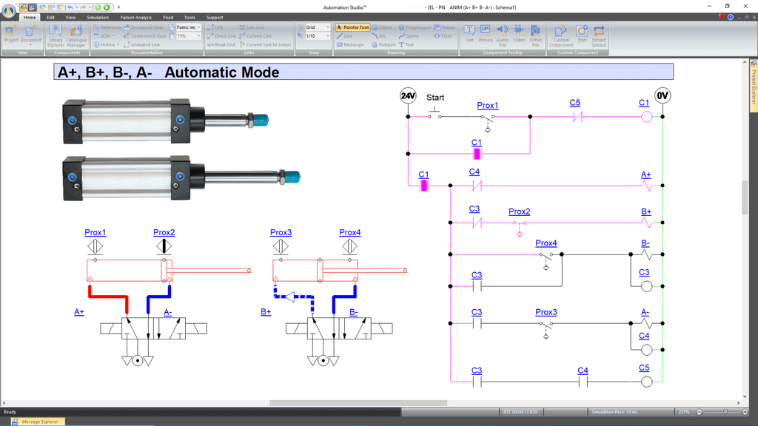Expand the 75% zoom dropdown
The image size is (758, 426).
tap(198, 36)
